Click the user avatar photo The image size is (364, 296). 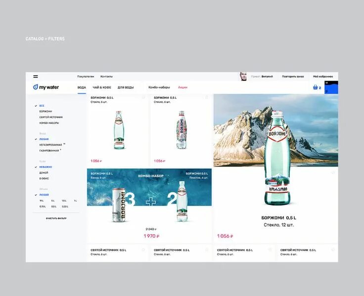(x=243, y=76)
